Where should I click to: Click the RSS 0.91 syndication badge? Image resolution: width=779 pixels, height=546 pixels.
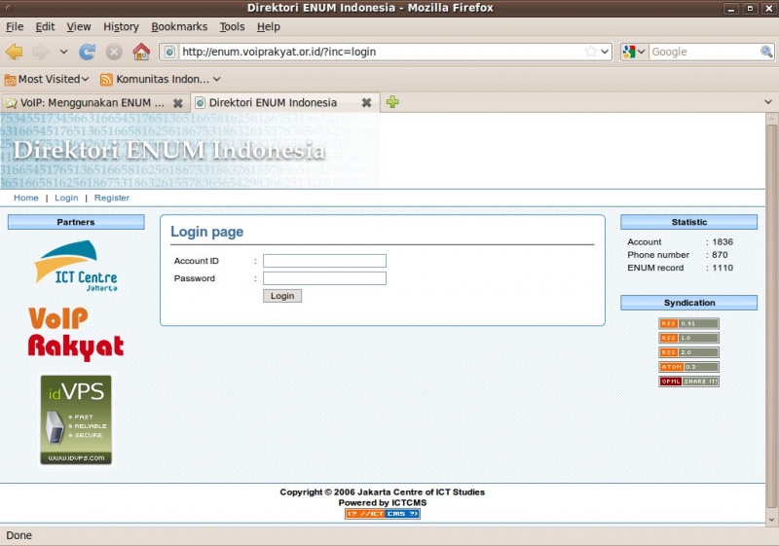pos(688,323)
